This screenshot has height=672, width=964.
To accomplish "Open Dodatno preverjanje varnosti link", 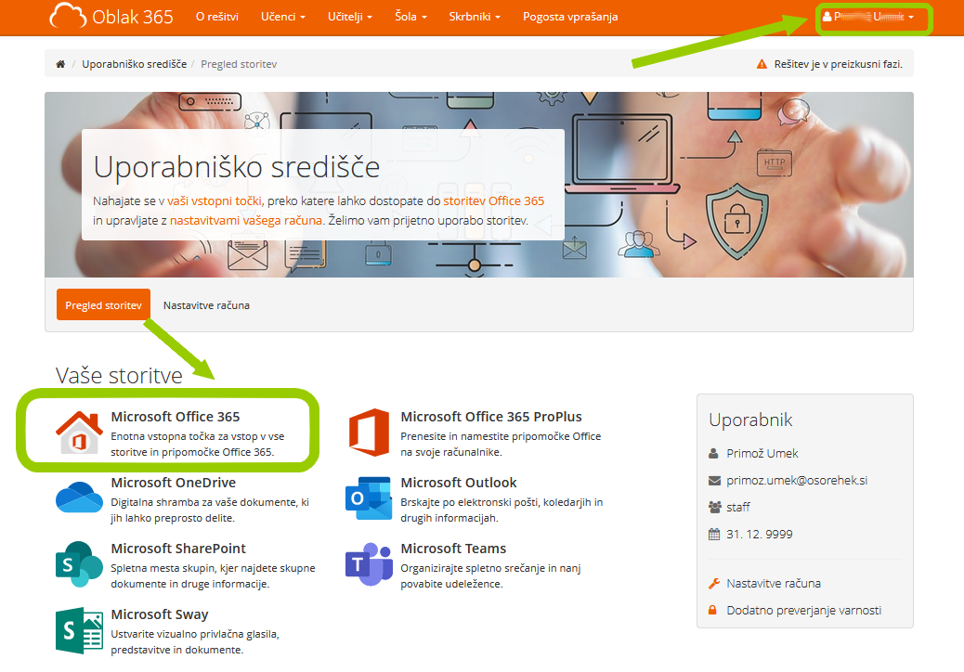I will coord(803,610).
